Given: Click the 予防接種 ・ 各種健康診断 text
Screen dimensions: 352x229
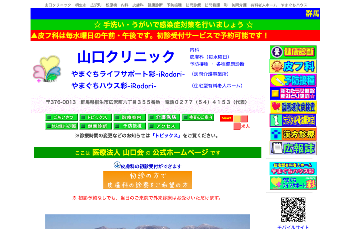Looking at the screenshot, I should click(217, 64).
